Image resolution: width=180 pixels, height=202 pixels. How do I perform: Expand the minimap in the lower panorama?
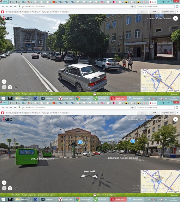coord(145,174)
